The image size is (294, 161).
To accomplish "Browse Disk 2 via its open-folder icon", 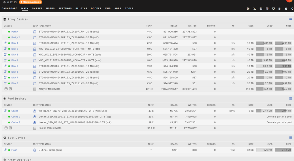I will coord(5,49).
